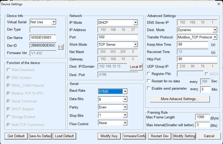The image size is (223, 144).
Task: Open the Transfer Protocol dropdown
Action: [x=215, y=37]
